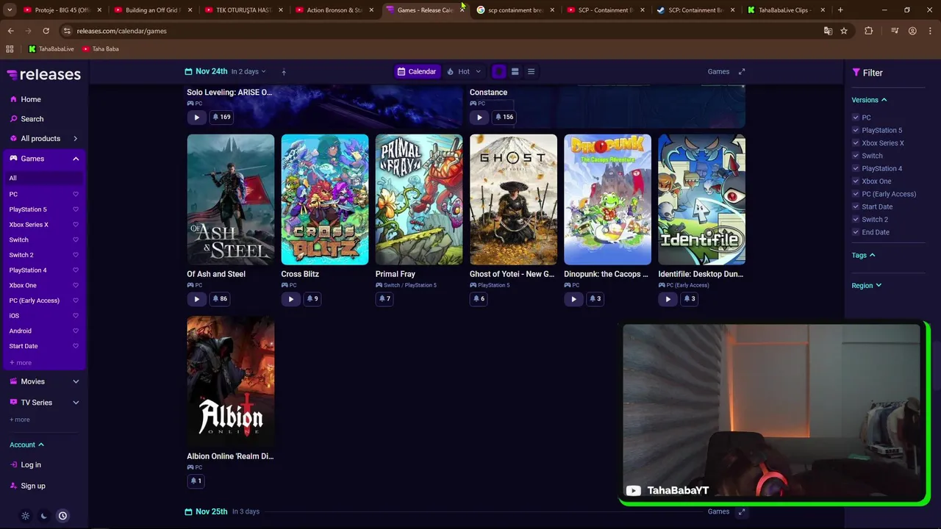
Task: Toggle the PlayStation 4 filter checkbox
Action: click(856, 168)
